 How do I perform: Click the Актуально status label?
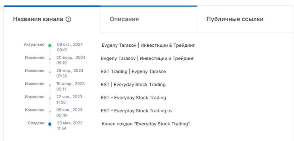tap(34, 44)
